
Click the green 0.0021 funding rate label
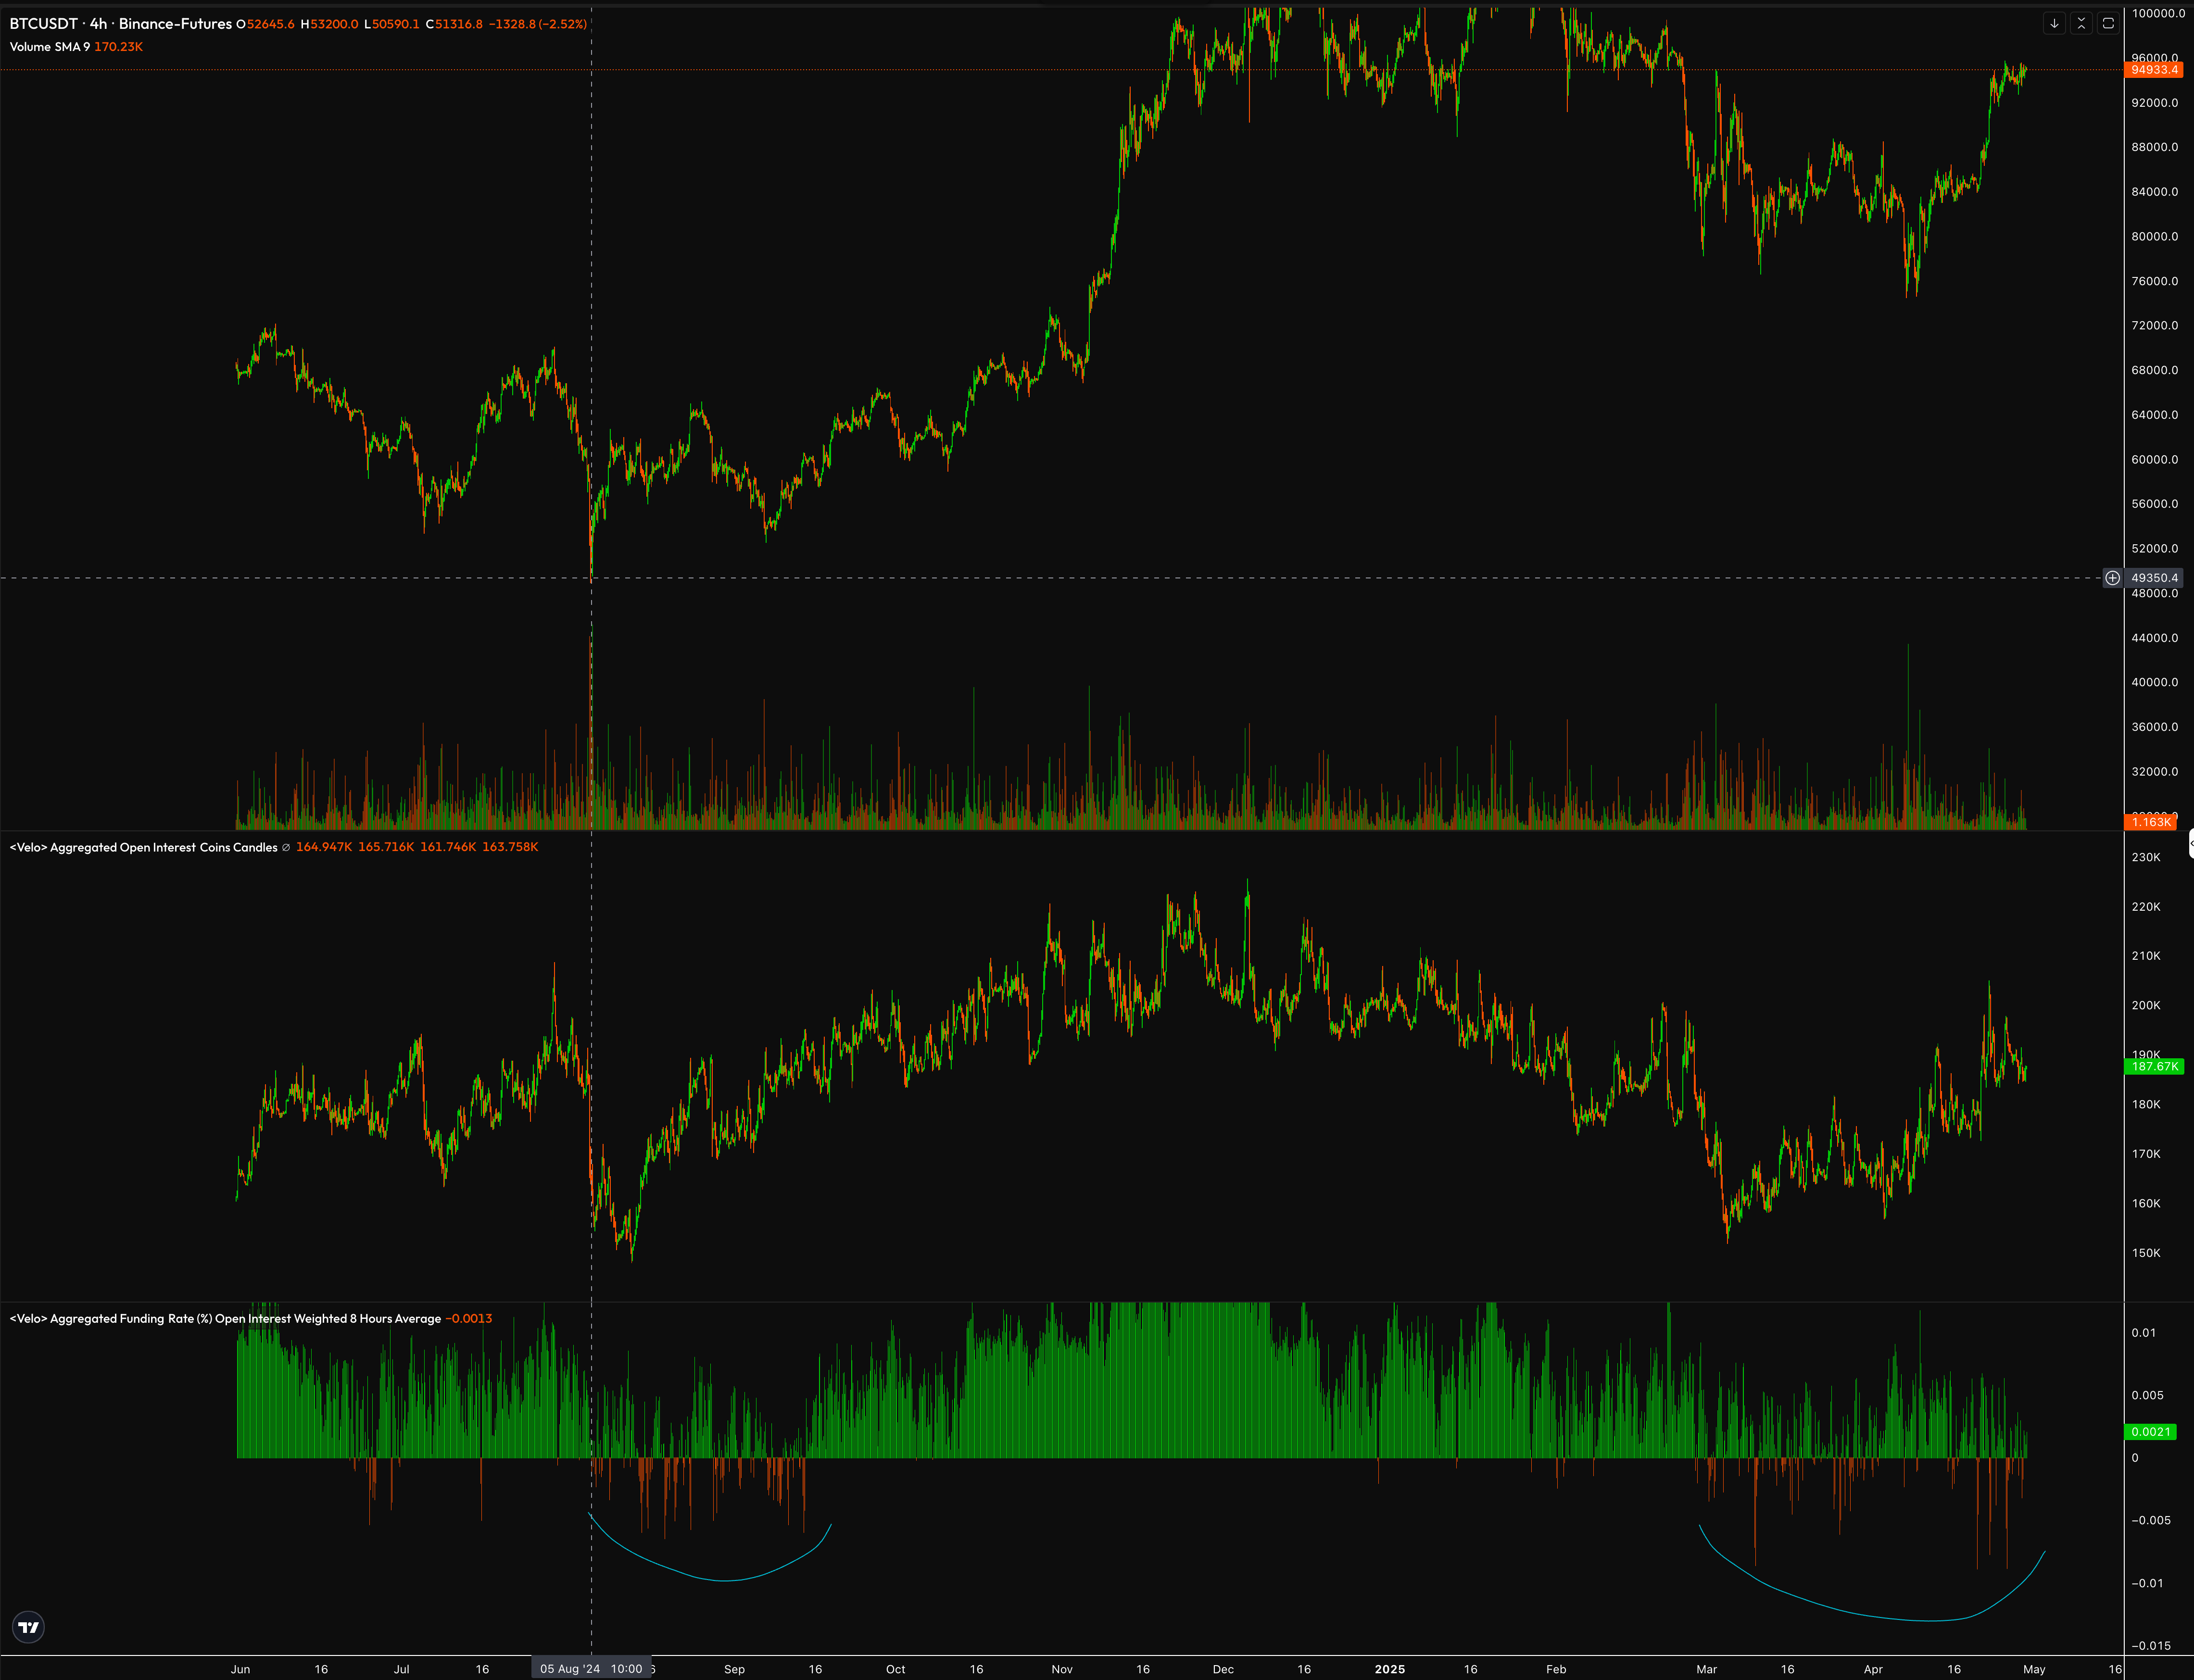coord(2150,1431)
